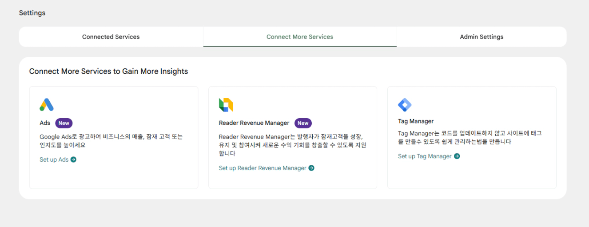Click arrow icon beside Set up Tag Manager
This screenshot has height=227, width=589.
point(457,156)
